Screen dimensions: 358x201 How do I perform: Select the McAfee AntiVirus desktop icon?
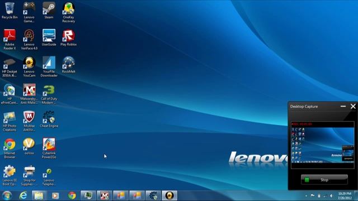[29, 121]
